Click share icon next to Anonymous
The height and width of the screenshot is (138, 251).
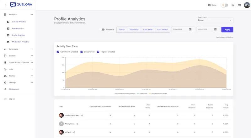(x=77, y=124)
